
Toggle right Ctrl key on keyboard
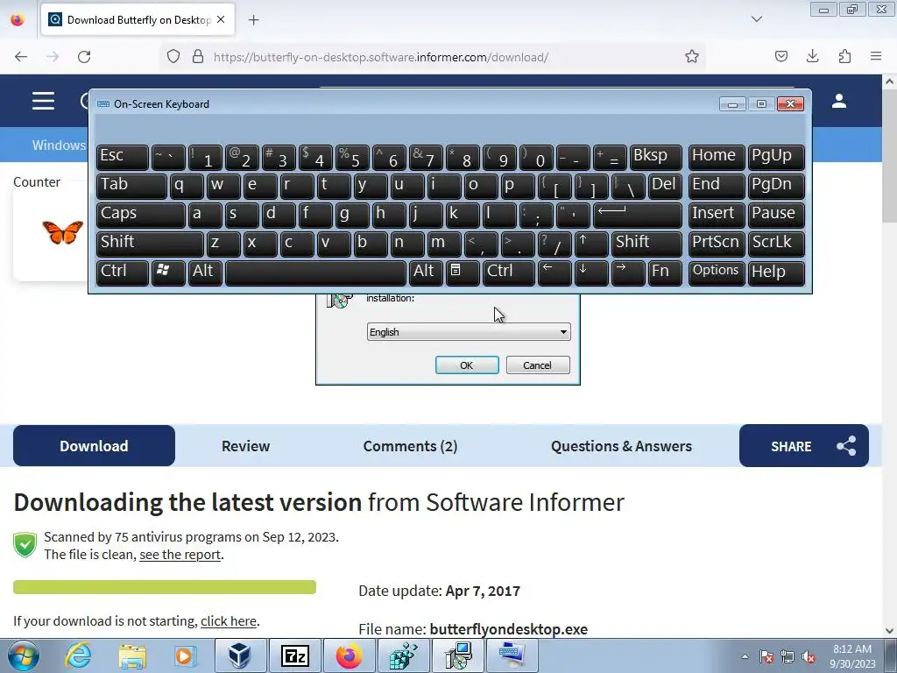(x=509, y=272)
